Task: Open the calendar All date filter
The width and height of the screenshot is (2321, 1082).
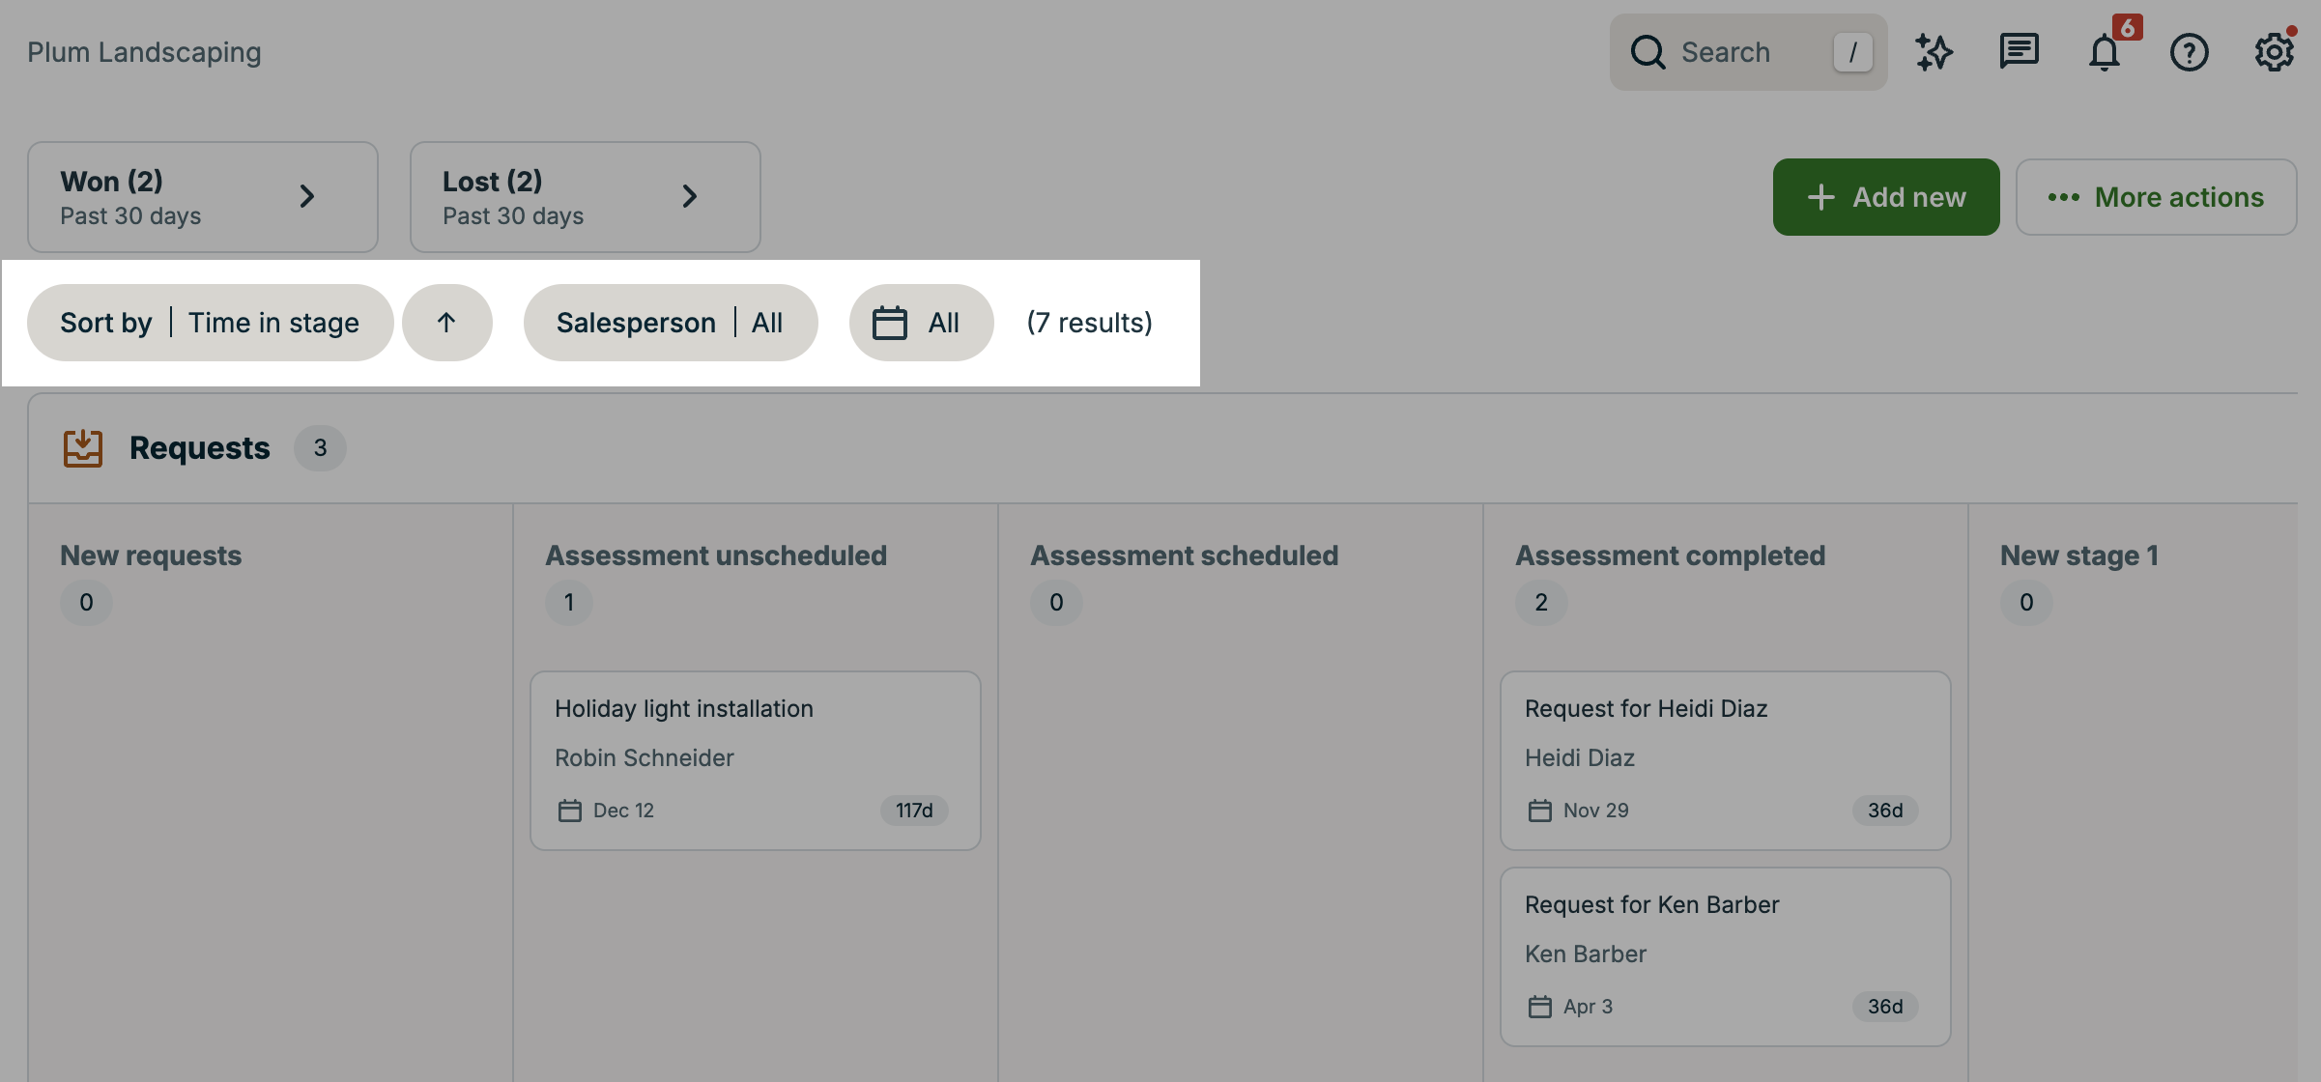Action: 920,323
